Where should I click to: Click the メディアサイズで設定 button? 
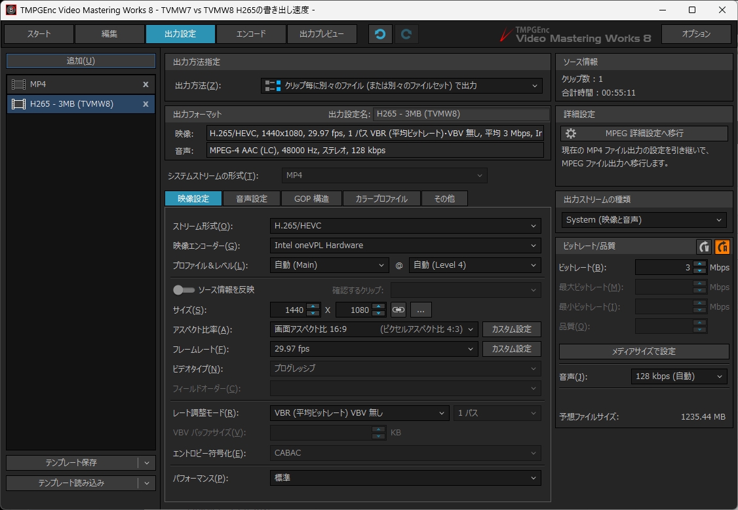(644, 351)
